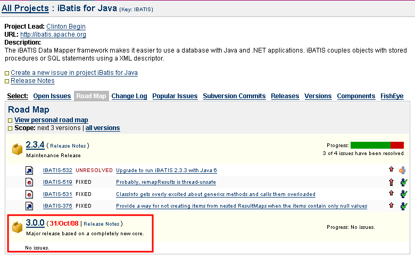Open Release Notes for version 3.0.0

pos(102,224)
